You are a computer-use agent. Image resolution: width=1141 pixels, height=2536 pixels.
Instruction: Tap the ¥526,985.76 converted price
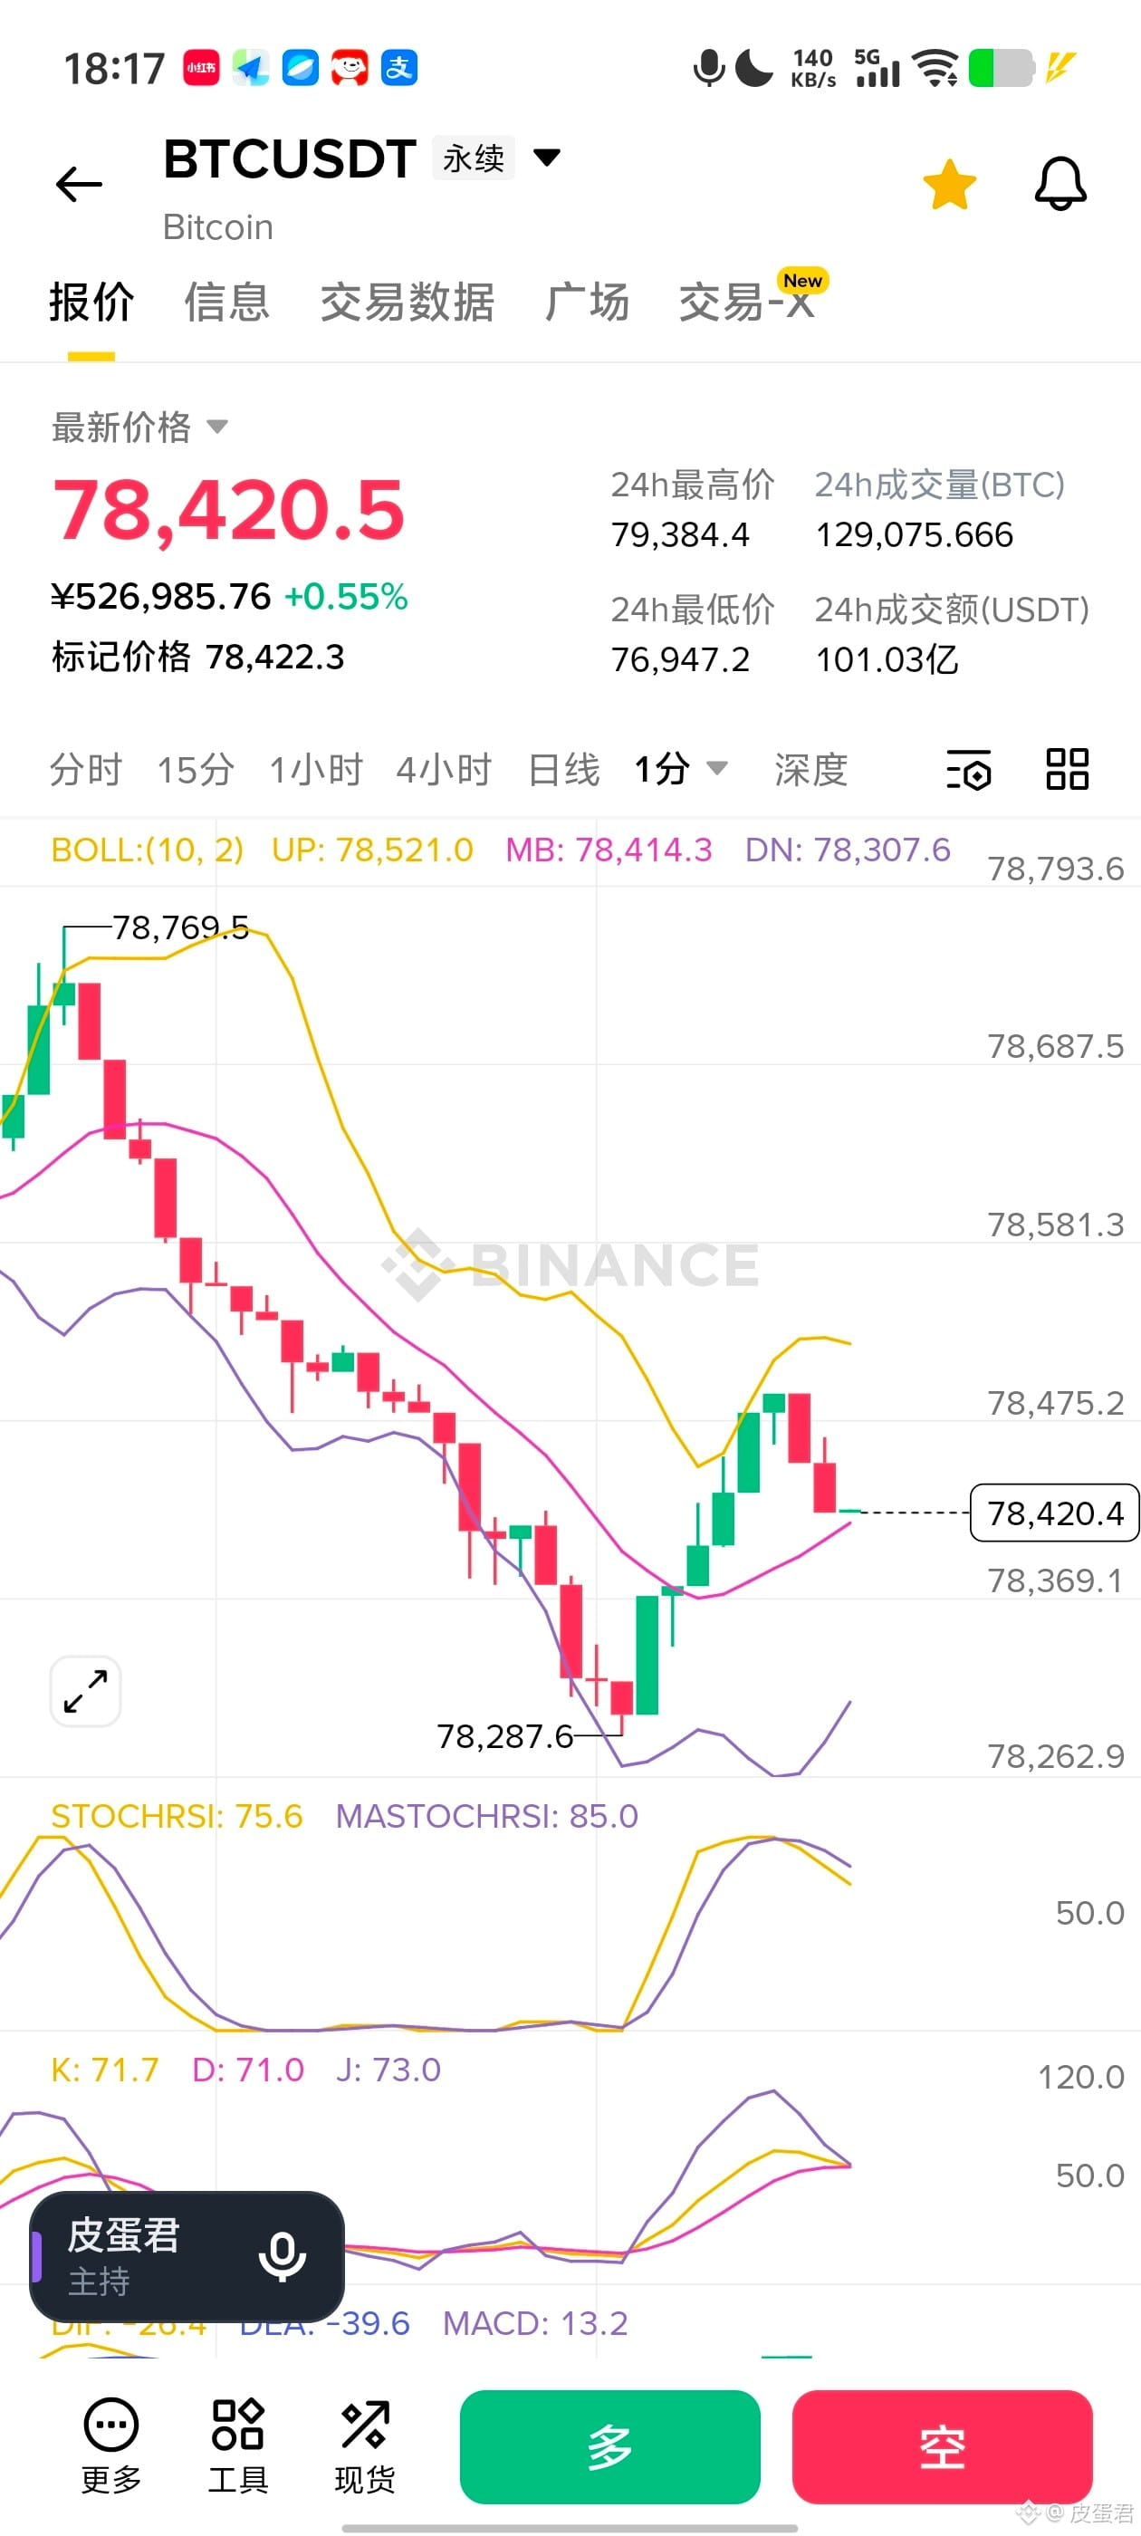tap(160, 597)
